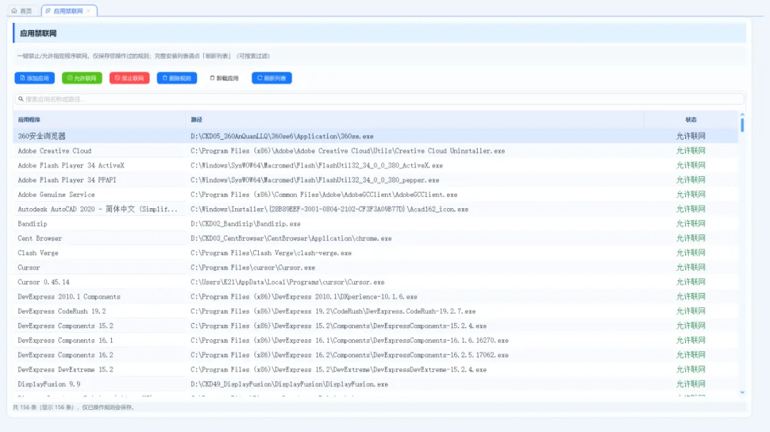Select DevExpress 2010.1 Components

(68, 297)
